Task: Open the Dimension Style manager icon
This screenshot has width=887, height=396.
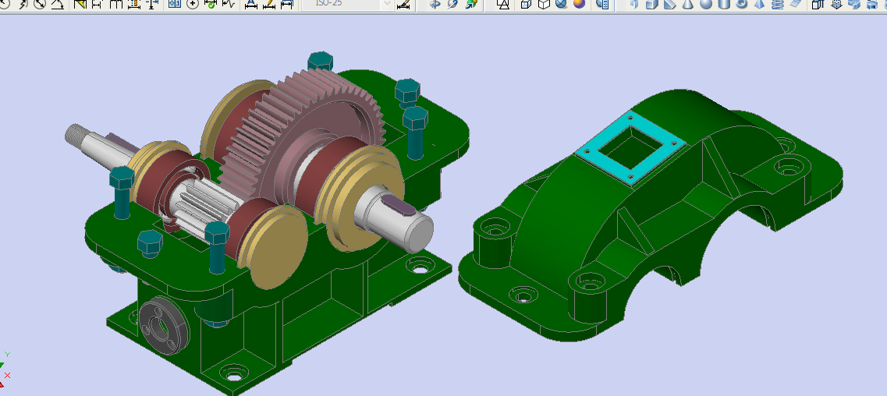Action: (403, 3)
